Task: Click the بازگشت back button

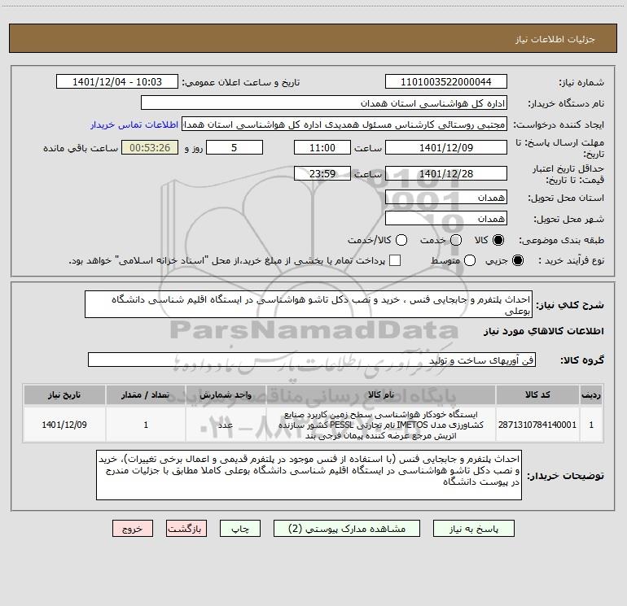Action: tap(186, 529)
